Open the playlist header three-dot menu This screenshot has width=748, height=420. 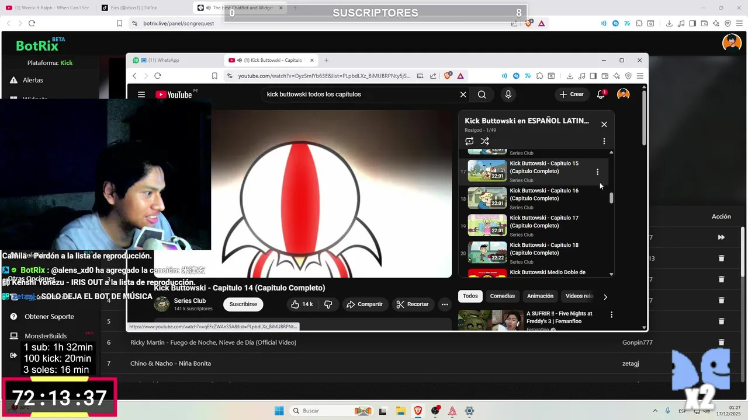pyautogui.click(x=604, y=141)
